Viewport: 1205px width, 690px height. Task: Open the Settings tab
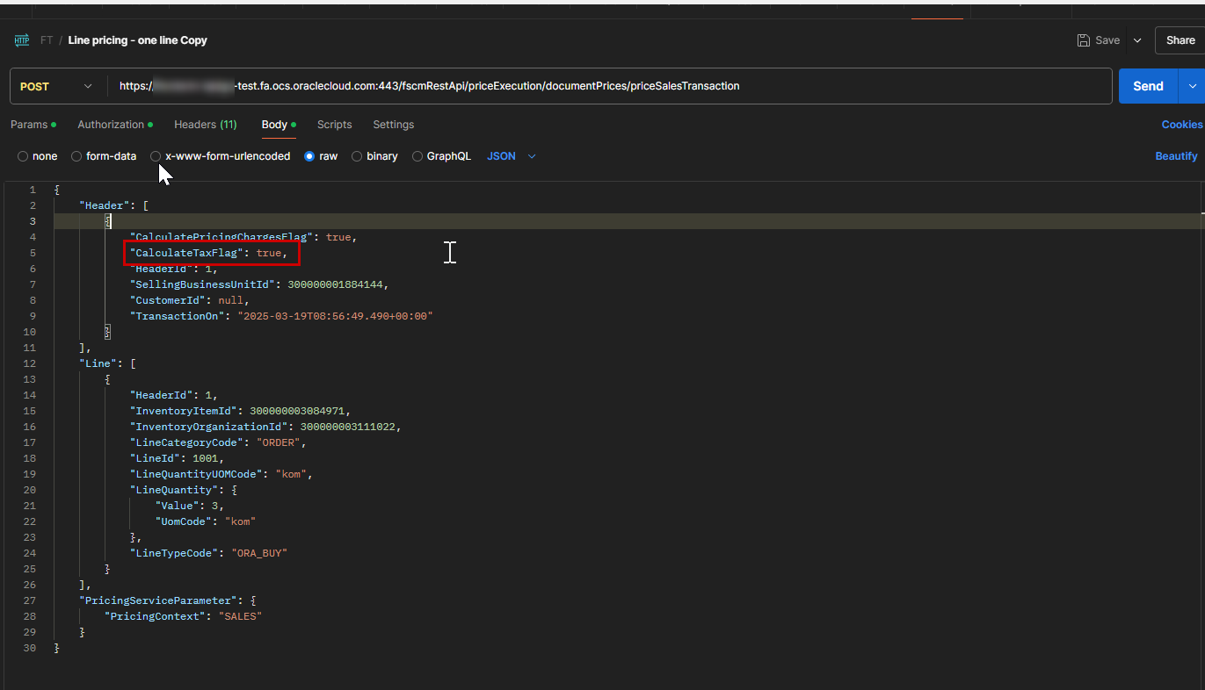393,125
